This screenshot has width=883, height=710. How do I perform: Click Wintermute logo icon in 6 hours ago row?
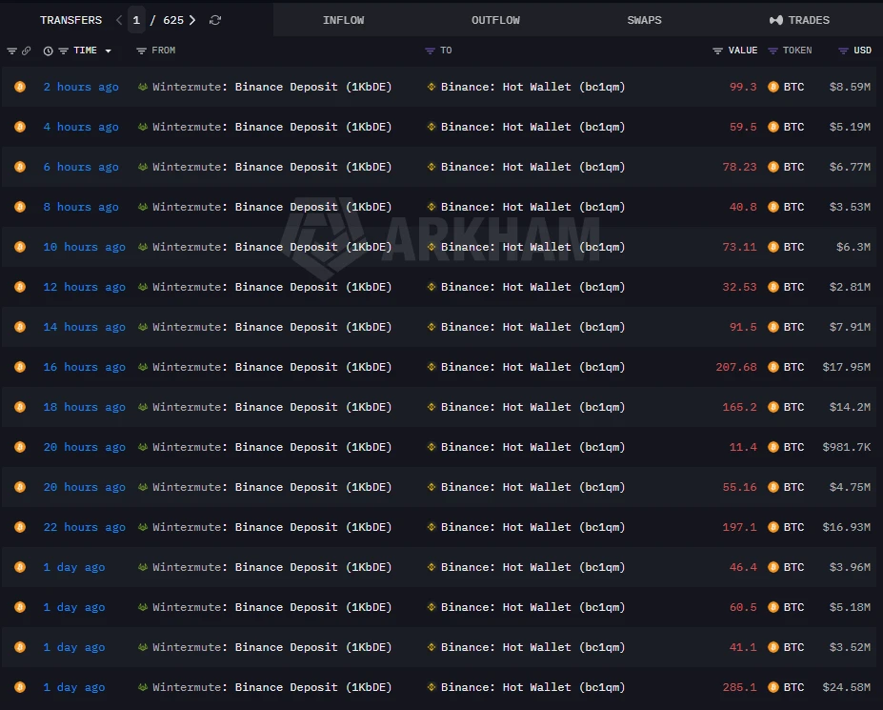point(143,167)
